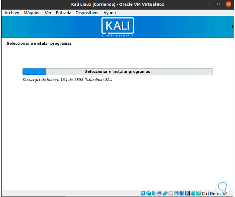Click the optical disc drive status icon
Screen dimensions: 235x197
149,193
